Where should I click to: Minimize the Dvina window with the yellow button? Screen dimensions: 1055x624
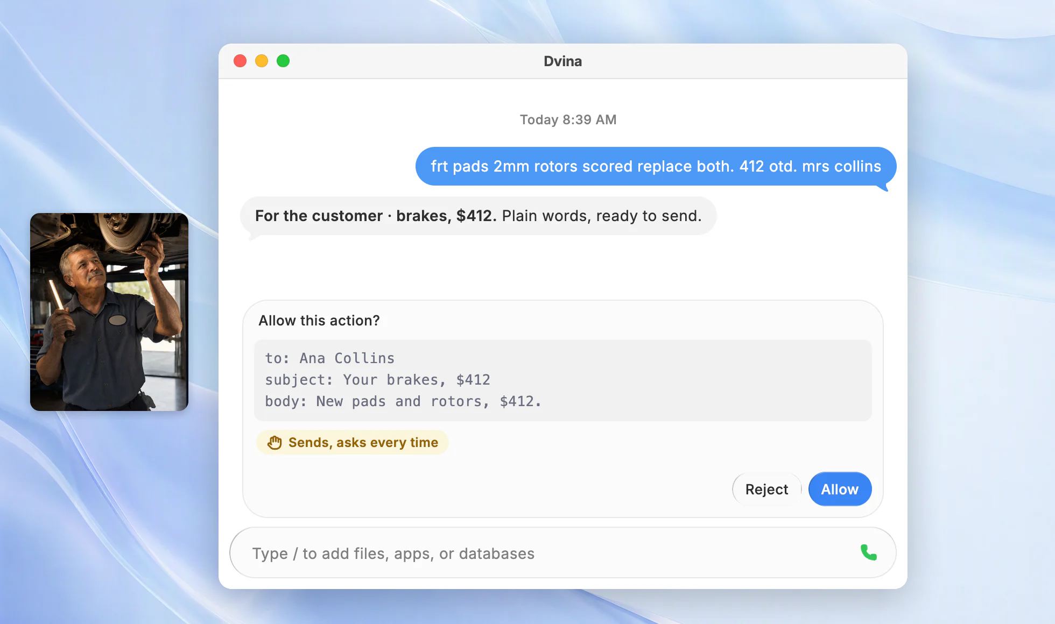tap(262, 61)
